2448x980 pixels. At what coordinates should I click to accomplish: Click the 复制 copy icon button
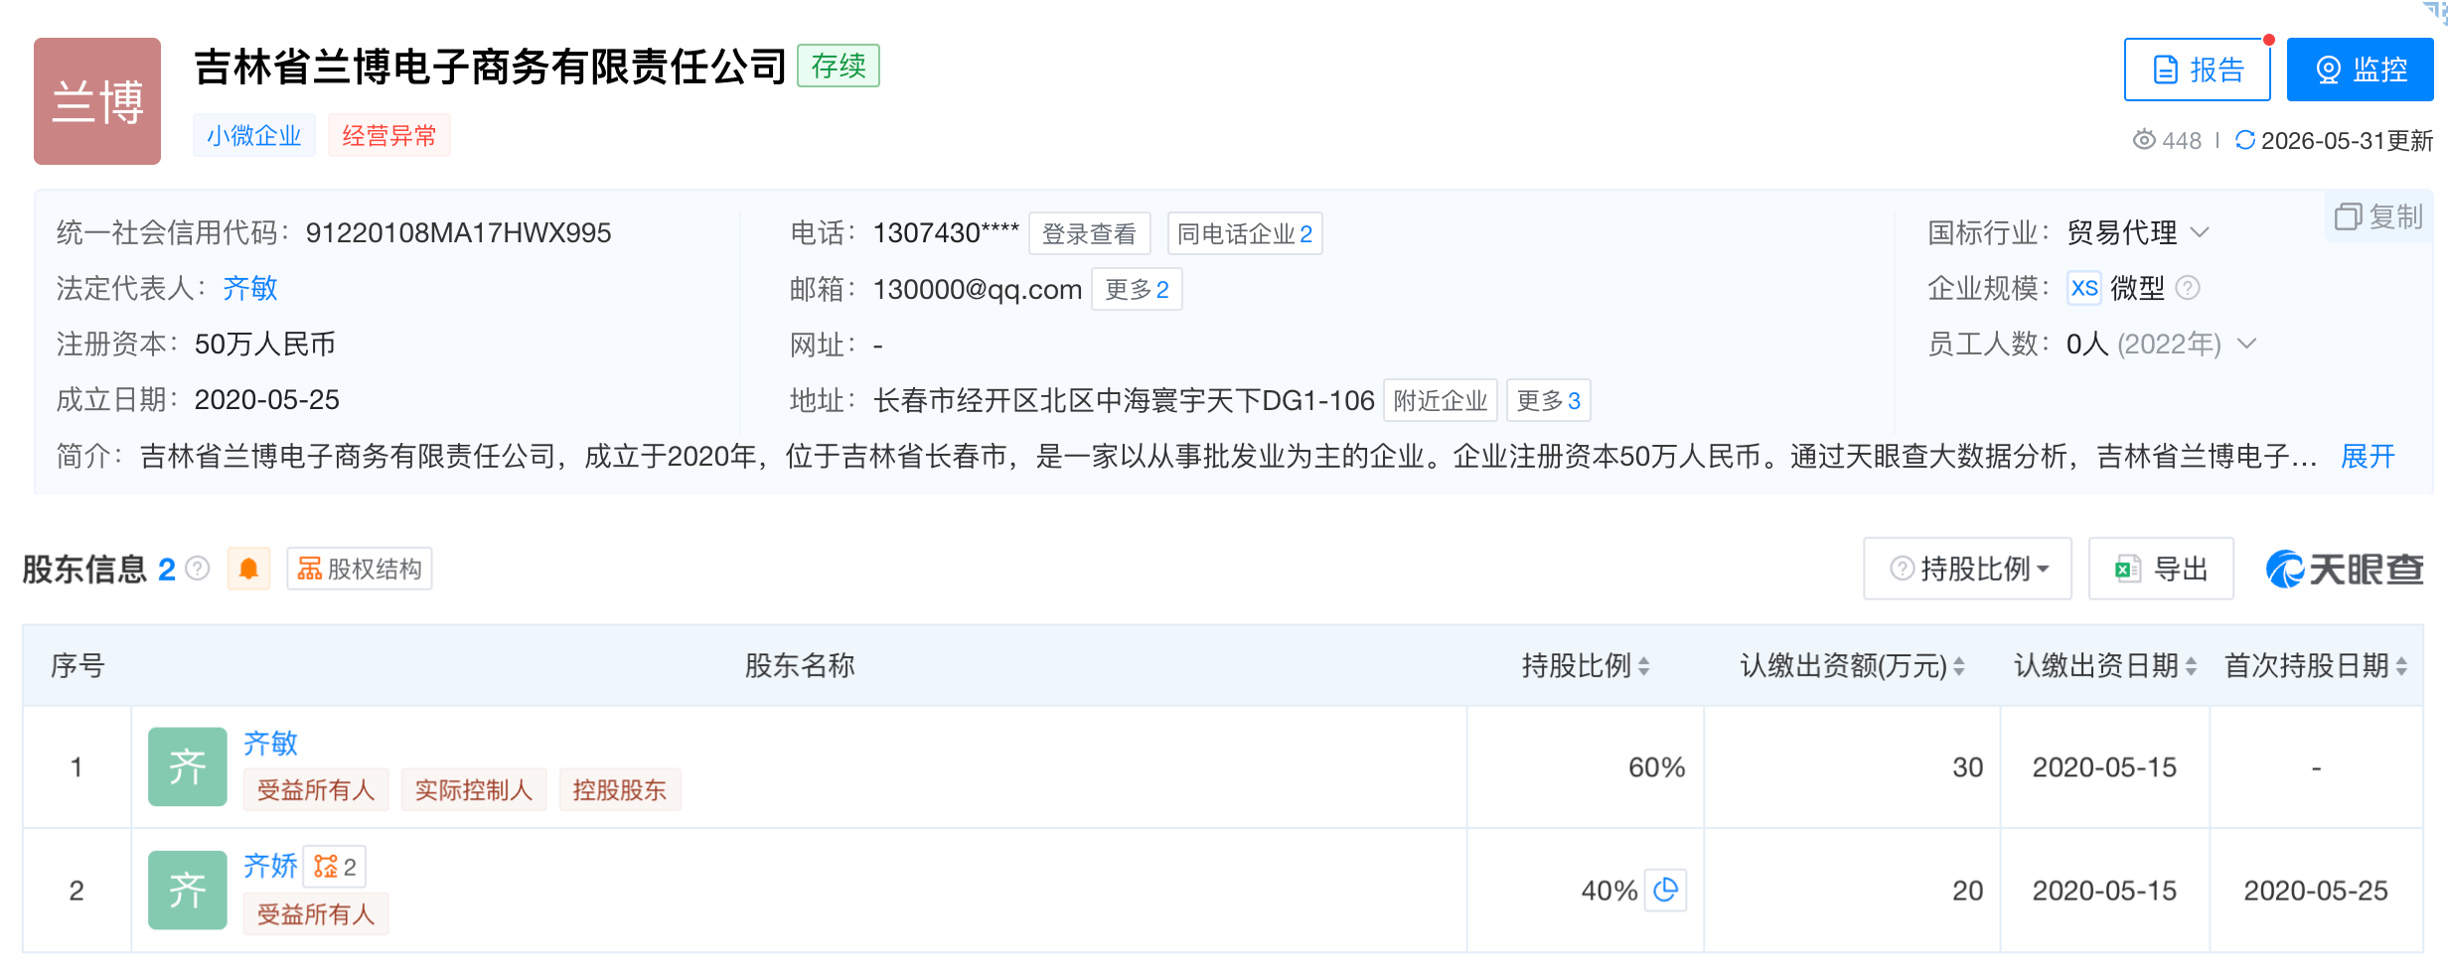[x=2378, y=216]
